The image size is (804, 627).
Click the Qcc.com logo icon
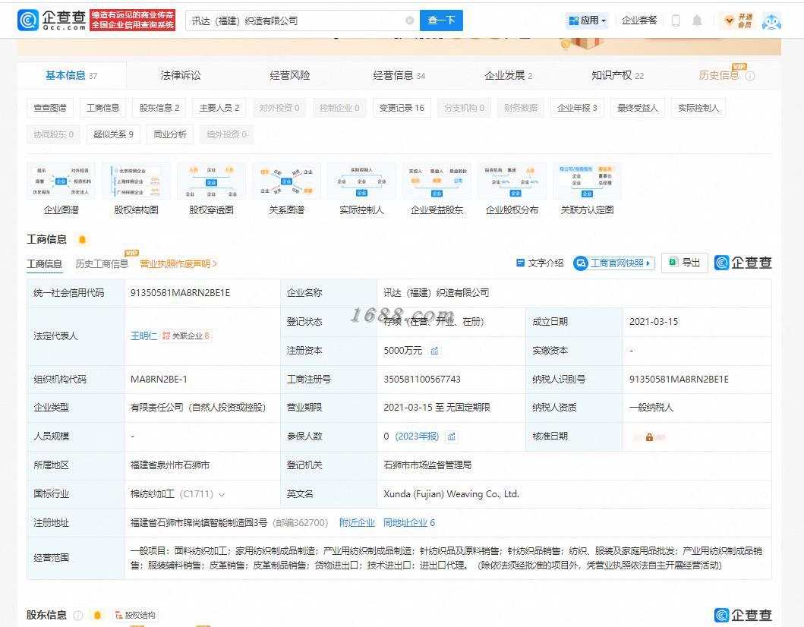pos(27,20)
